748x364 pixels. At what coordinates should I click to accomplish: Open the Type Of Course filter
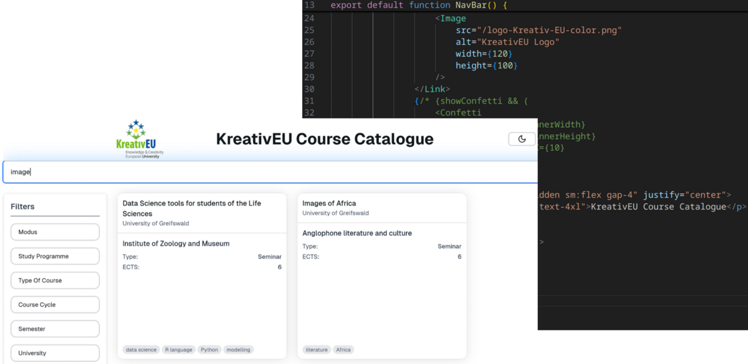click(55, 280)
